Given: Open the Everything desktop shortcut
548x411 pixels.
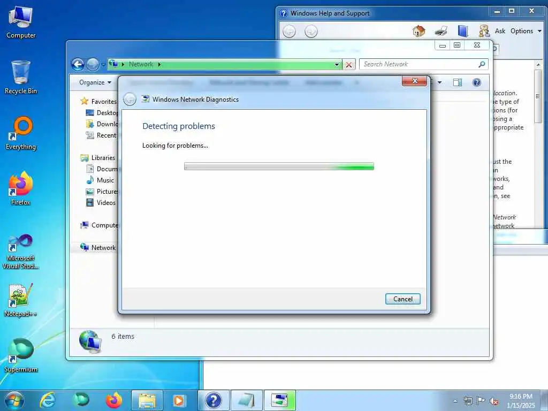Looking at the screenshot, I should [x=21, y=133].
